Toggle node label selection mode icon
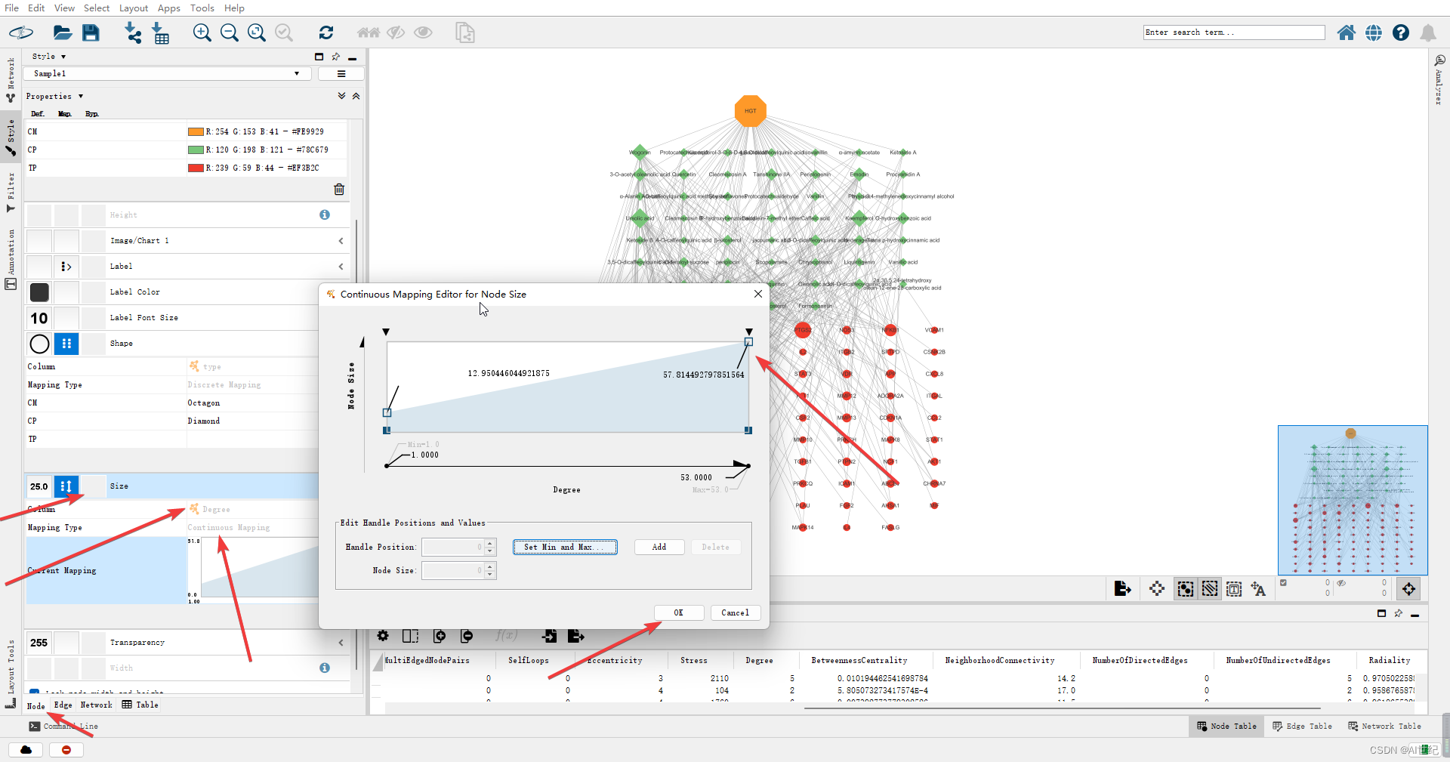This screenshot has width=1450, height=762. click(x=1258, y=589)
